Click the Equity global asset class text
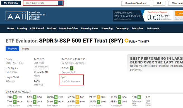 coord(9,59)
